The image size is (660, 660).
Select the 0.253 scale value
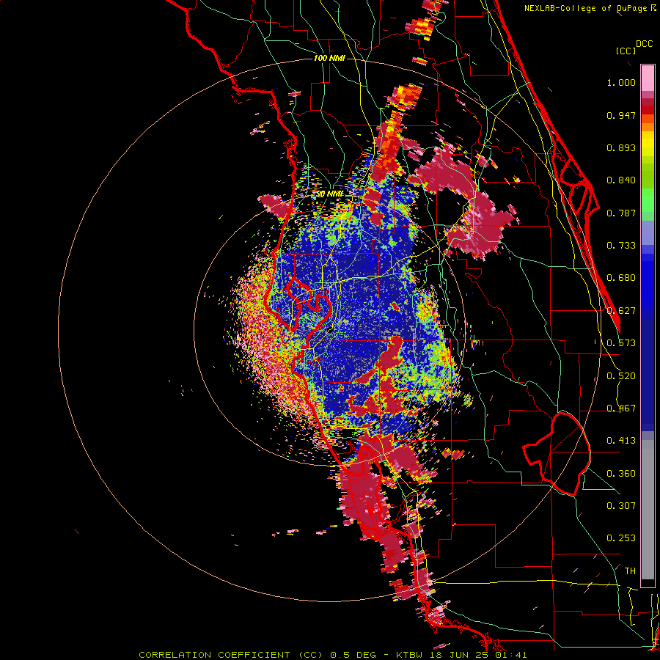[x=621, y=538]
